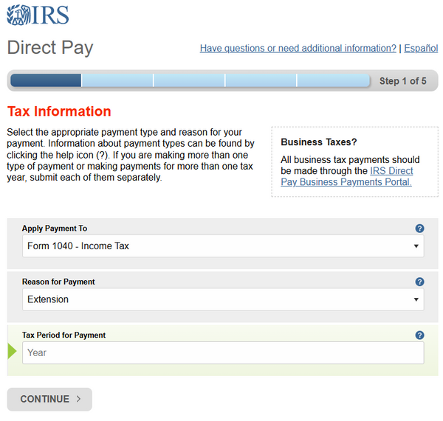Click the Tax Period for Payment label
The image size is (443, 421).
pyautogui.click(x=63, y=335)
